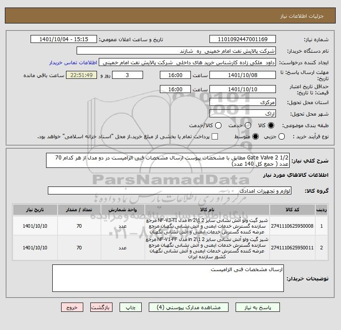Click the چاپ print button
This screenshot has height=330, width=341.
tap(131, 307)
